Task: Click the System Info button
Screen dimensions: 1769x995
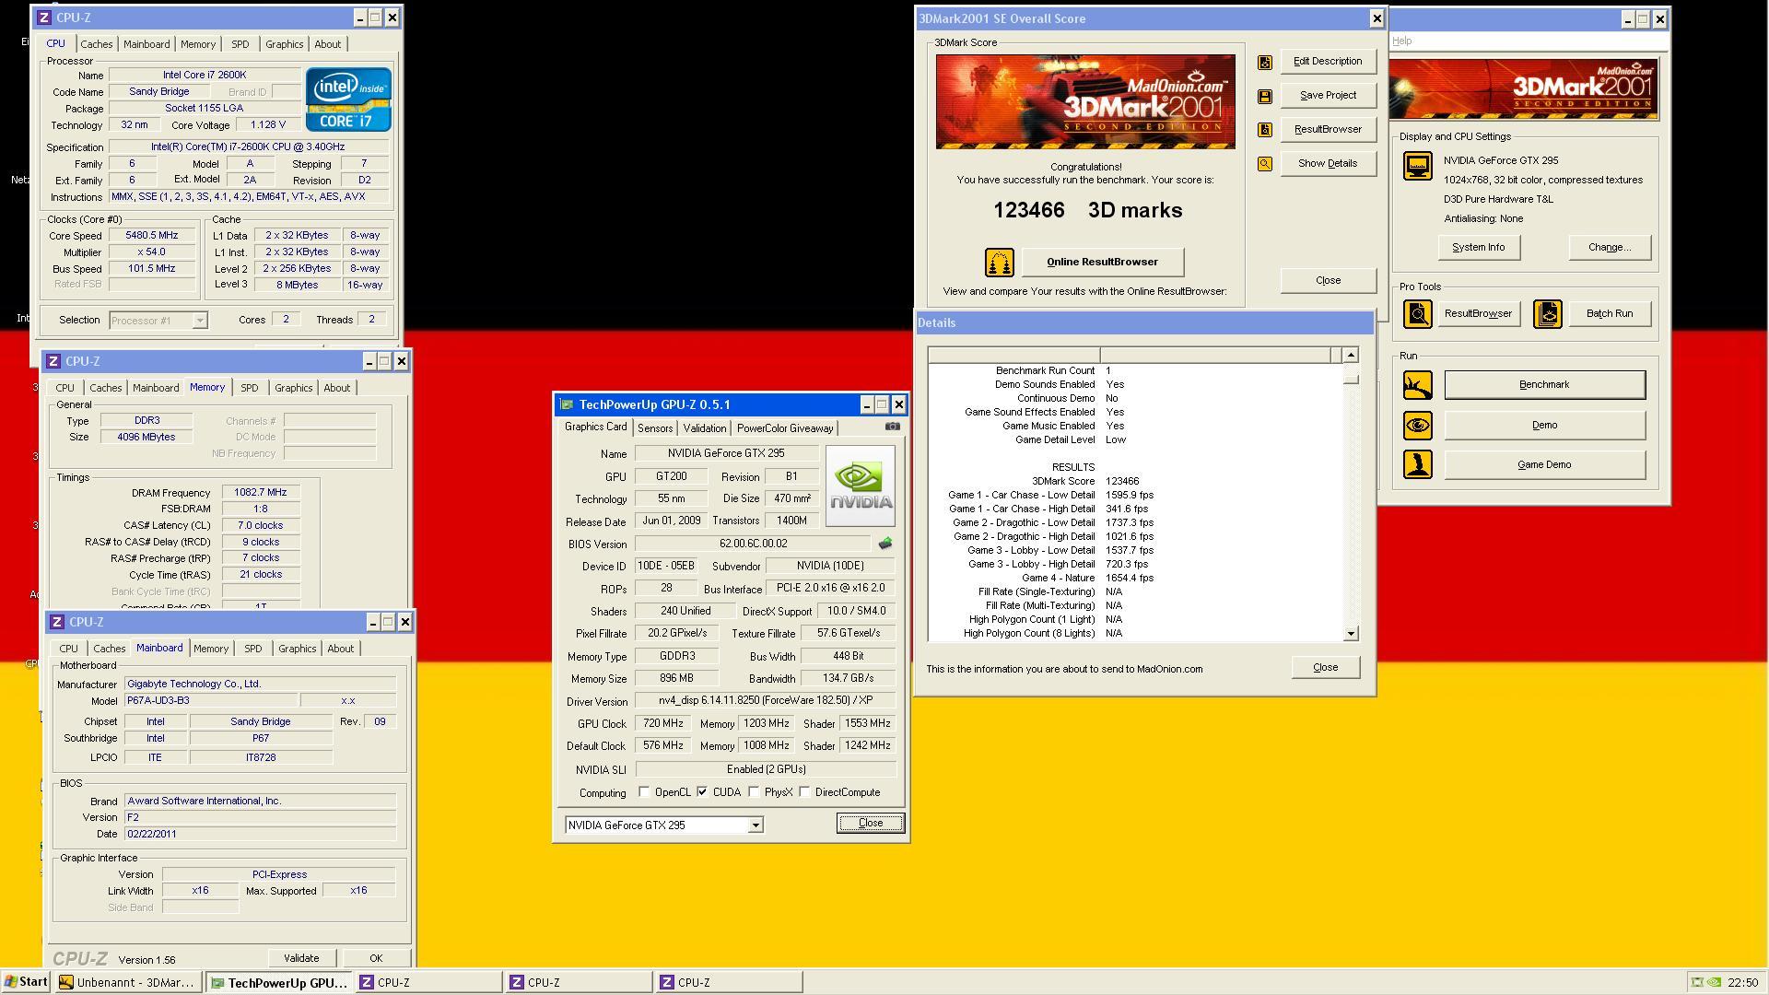Action: [1478, 248]
